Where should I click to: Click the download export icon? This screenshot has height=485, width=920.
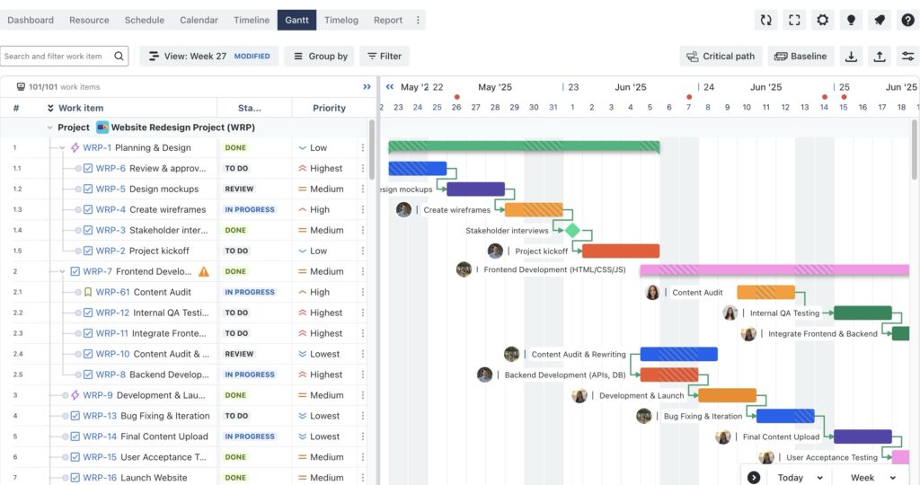tap(851, 57)
